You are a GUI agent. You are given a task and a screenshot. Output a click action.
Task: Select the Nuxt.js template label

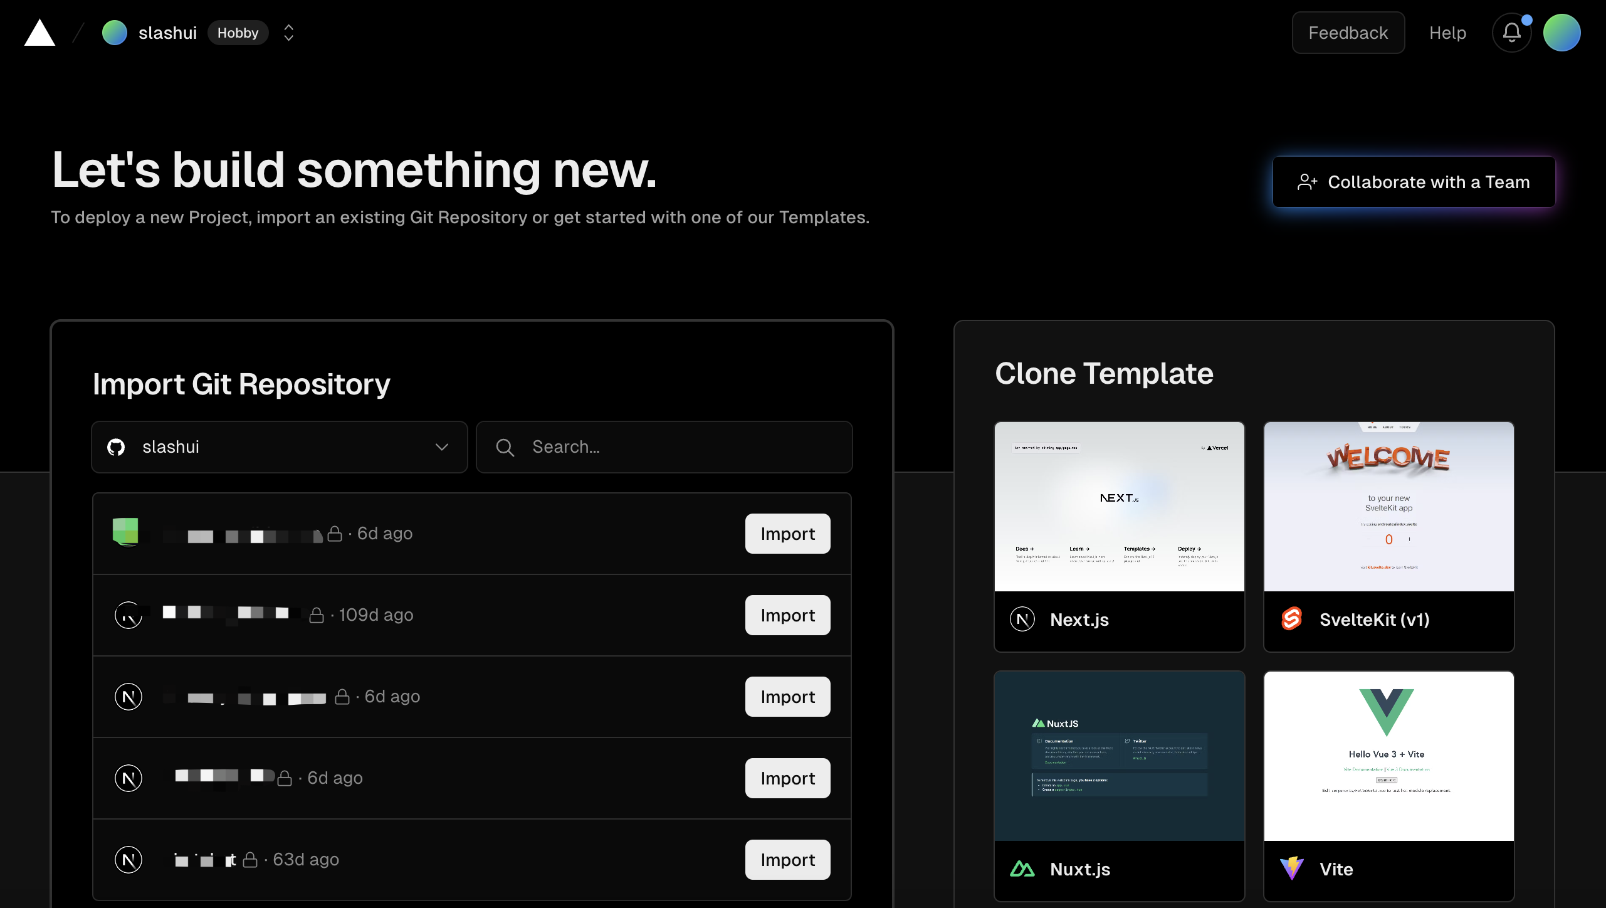(x=1080, y=869)
